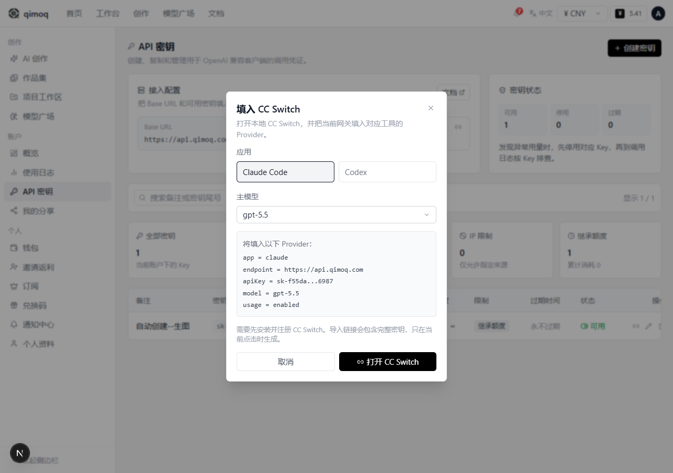Click the pencil edit icon in the key row
This screenshot has height=473, width=673.
pyautogui.click(x=648, y=326)
